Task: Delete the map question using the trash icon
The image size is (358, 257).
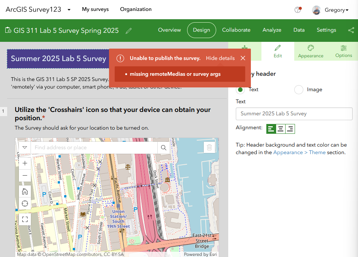Action: (x=209, y=147)
